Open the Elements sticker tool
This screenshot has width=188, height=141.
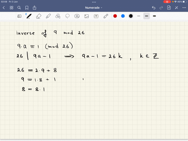click(x=77, y=16)
